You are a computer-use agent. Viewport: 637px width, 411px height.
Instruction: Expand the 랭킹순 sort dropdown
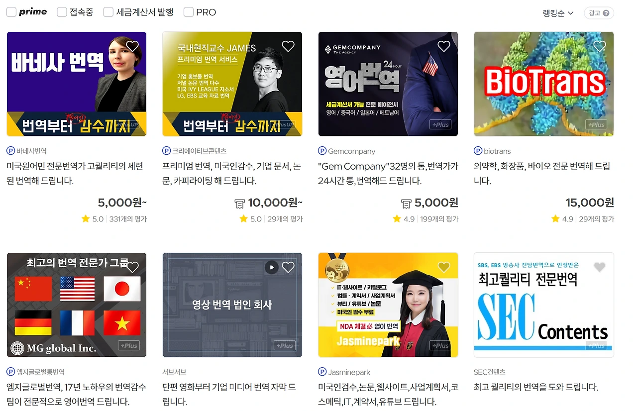click(558, 13)
